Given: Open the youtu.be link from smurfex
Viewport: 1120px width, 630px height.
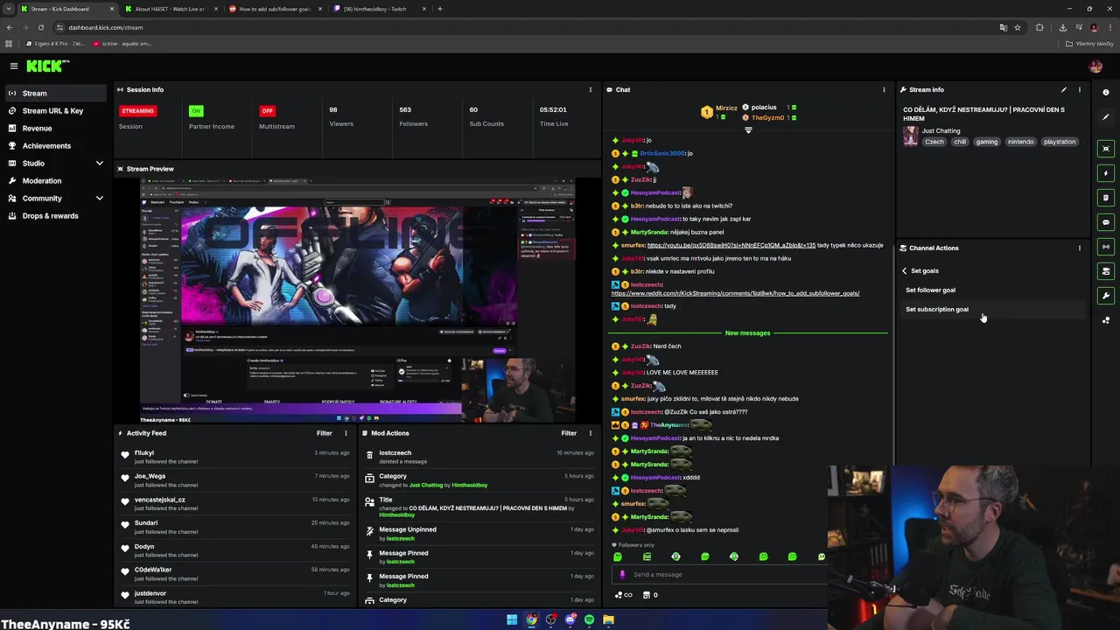Looking at the screenshot, I should coord(731,245).
